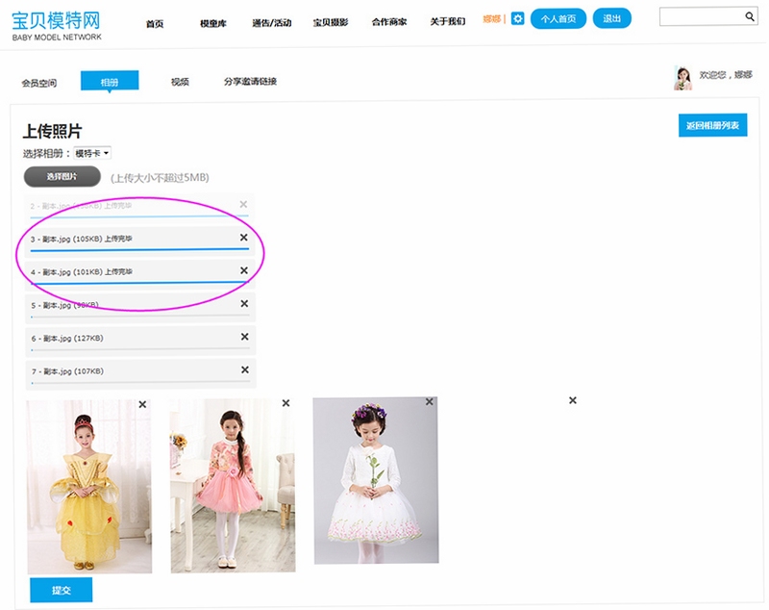
Task: Open the 会员空间 tab
Action: click(x=39, y=83)
